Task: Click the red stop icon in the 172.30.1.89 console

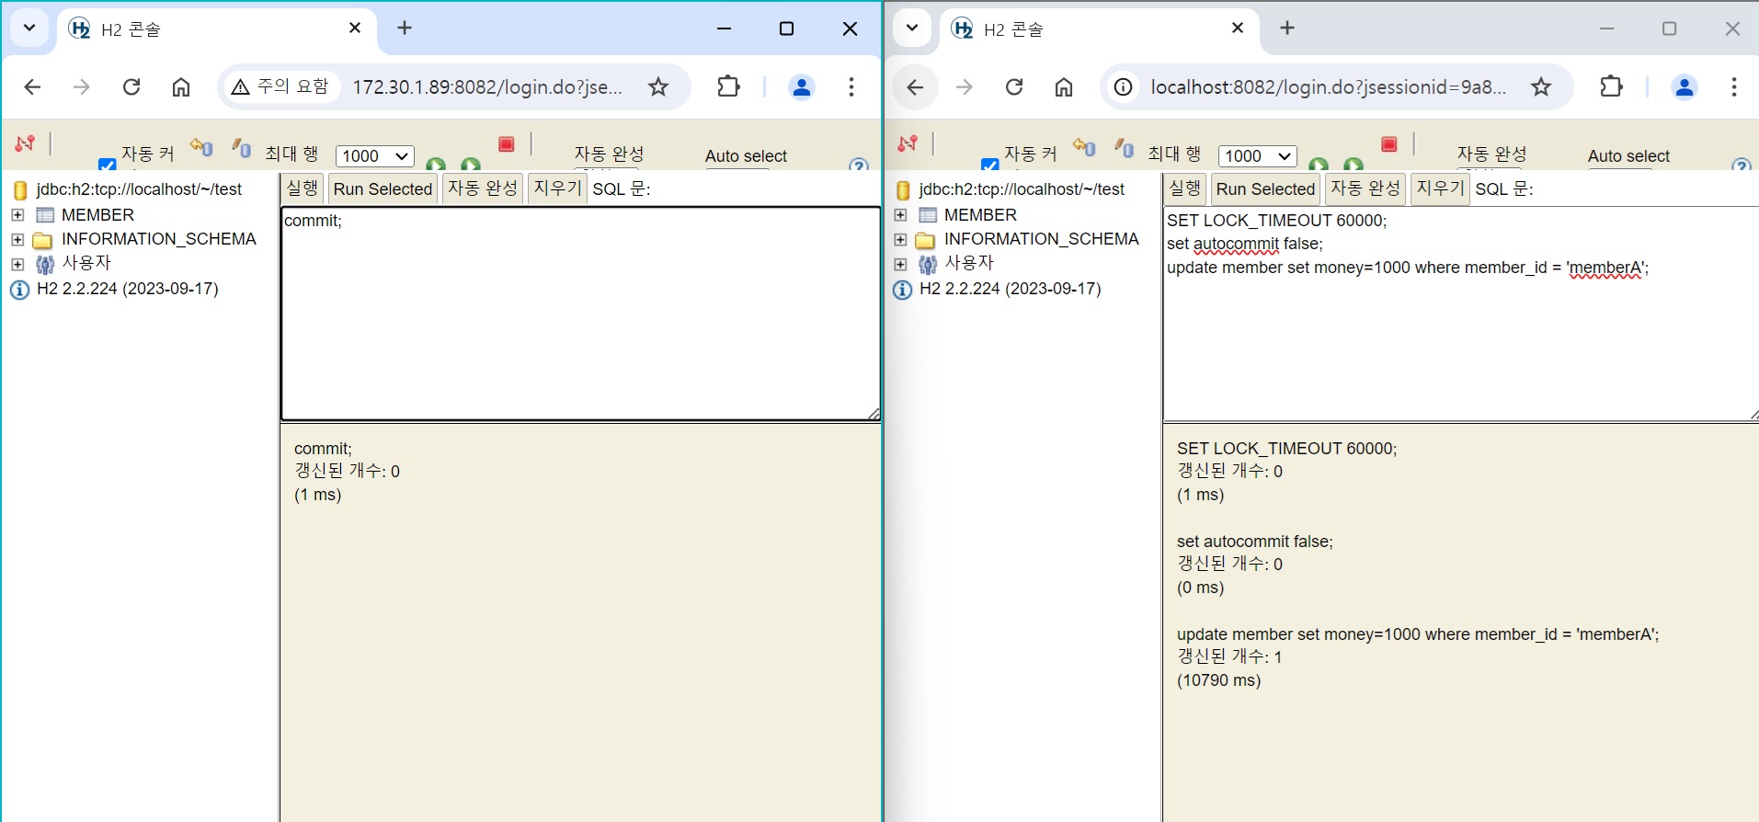Action: [506, 143]
